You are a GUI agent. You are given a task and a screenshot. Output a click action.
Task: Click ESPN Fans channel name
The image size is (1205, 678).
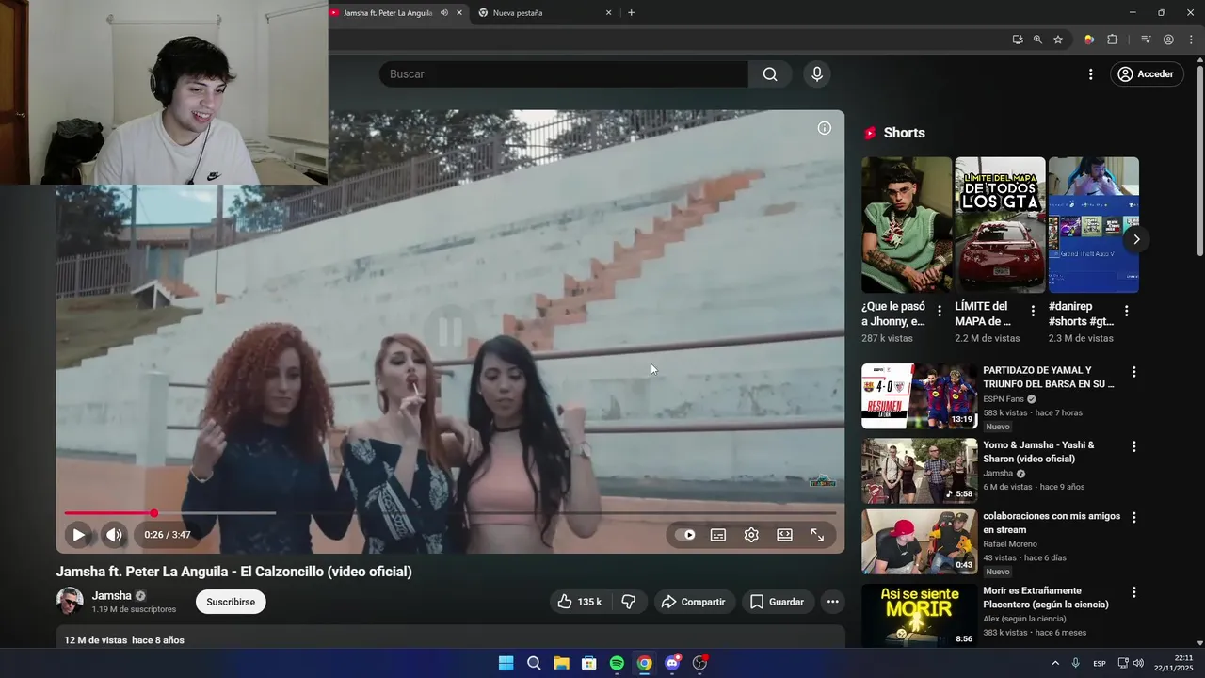pos(1004,399)
